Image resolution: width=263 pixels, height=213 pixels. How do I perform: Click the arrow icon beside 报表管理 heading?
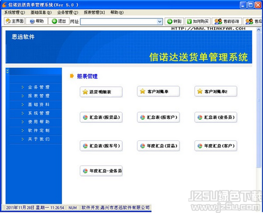[72, 76]
